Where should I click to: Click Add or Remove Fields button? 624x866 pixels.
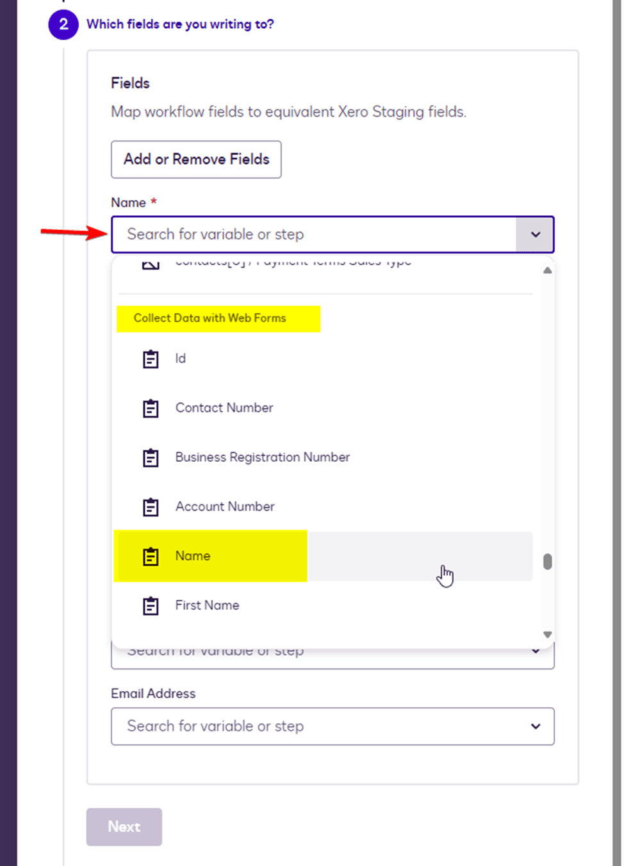(x=196, y=159)
